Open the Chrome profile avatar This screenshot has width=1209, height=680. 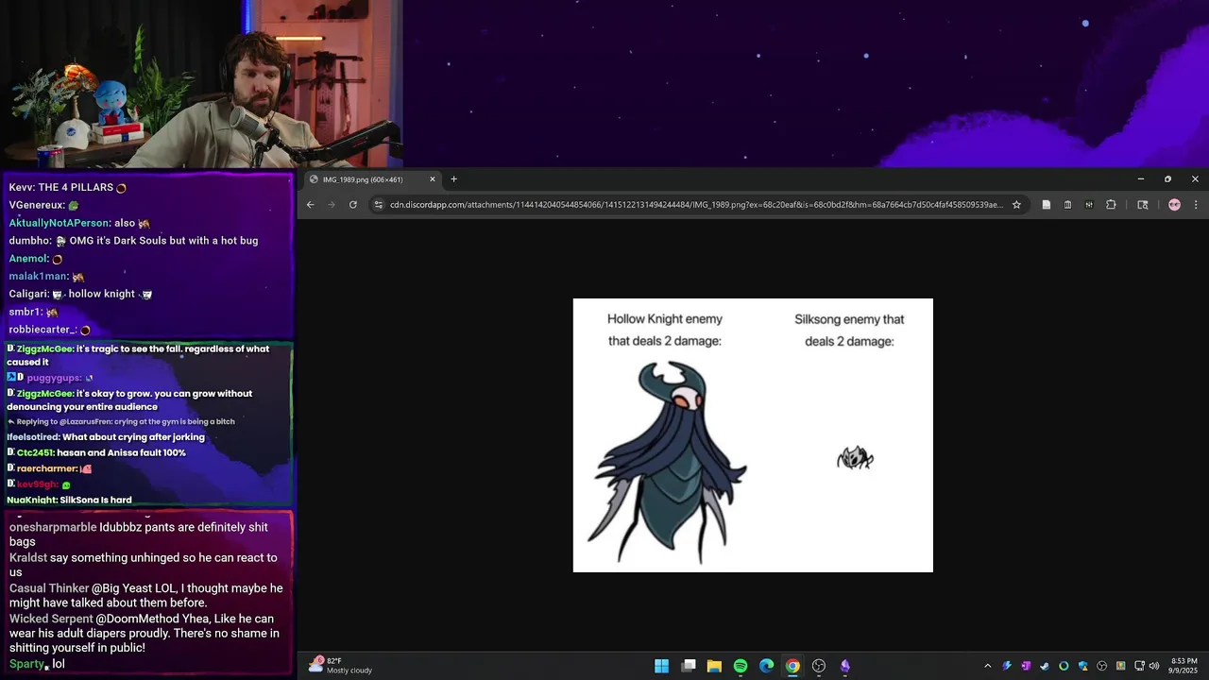pyautogui.click(x=1174, y=205)
